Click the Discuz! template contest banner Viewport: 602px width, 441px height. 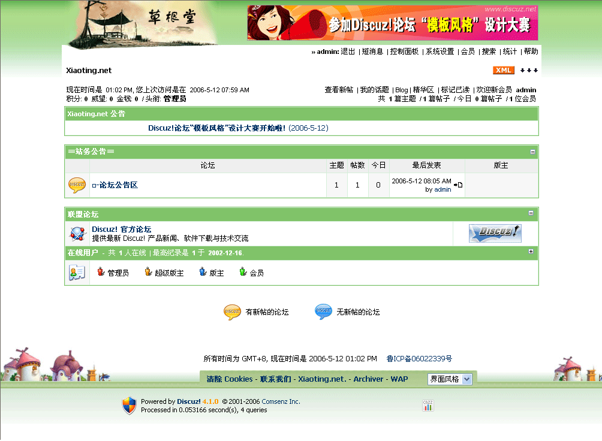point(392,23)
